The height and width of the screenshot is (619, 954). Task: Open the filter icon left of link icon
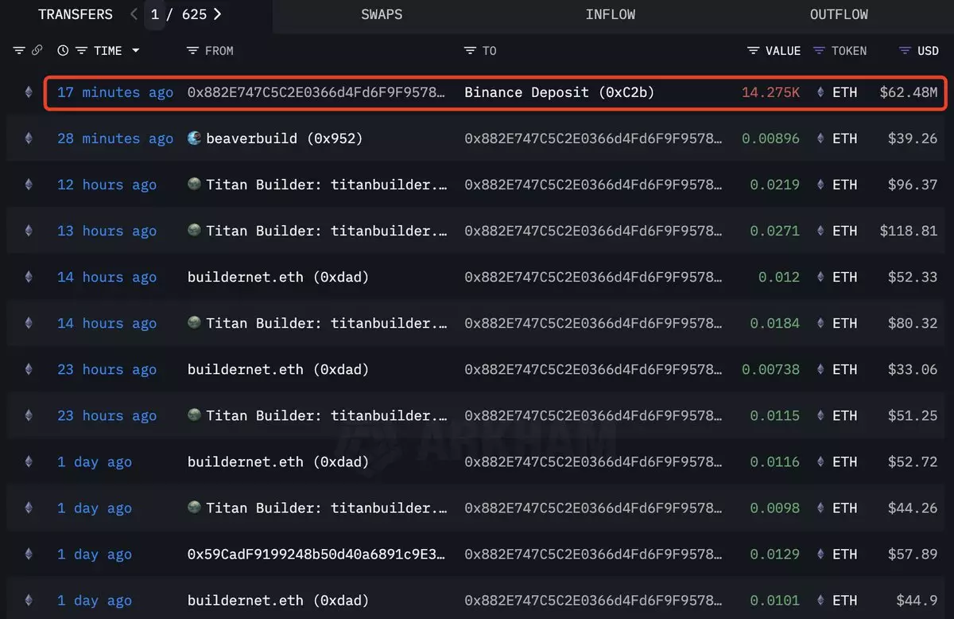(x=20, y=51)
